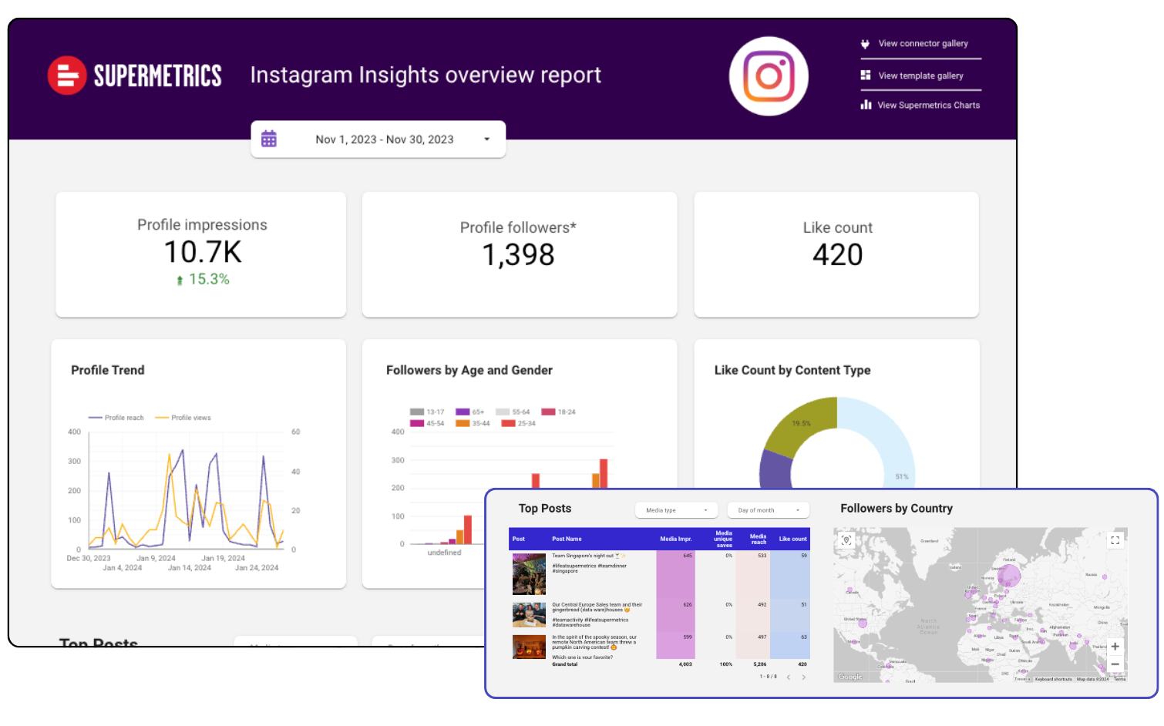The image size is (1164, 726).
Task: Click the map location focus icon
Action: [x=846, y=540]
